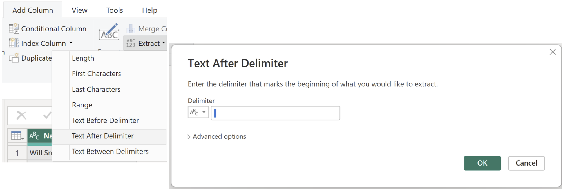This screenshot has height=190, width=563.
Task: Open the Index Column dropdown arrow
Action: point(71,43)
